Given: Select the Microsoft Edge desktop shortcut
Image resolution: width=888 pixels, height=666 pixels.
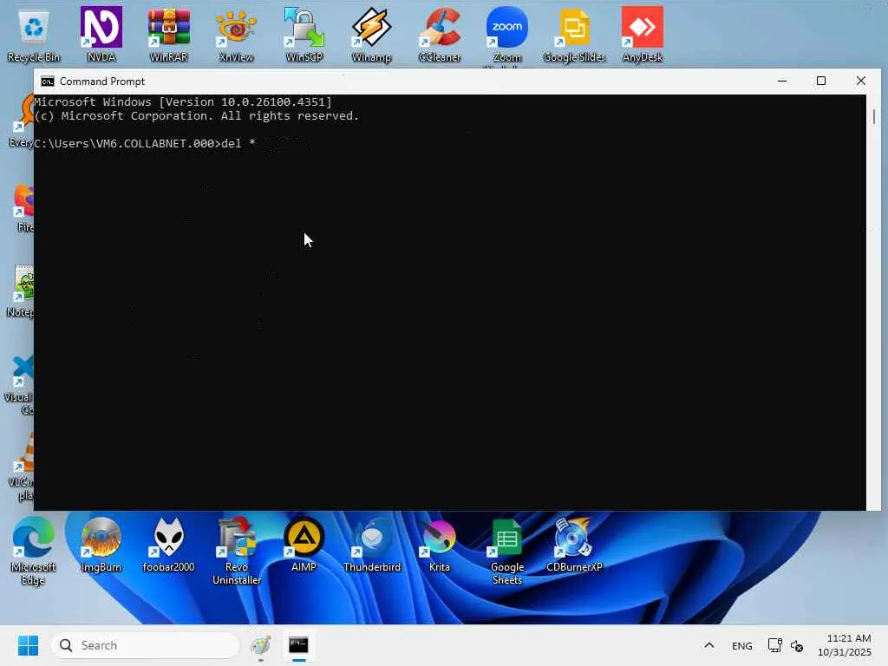Looking at the screenshot, I should (34, 551).
